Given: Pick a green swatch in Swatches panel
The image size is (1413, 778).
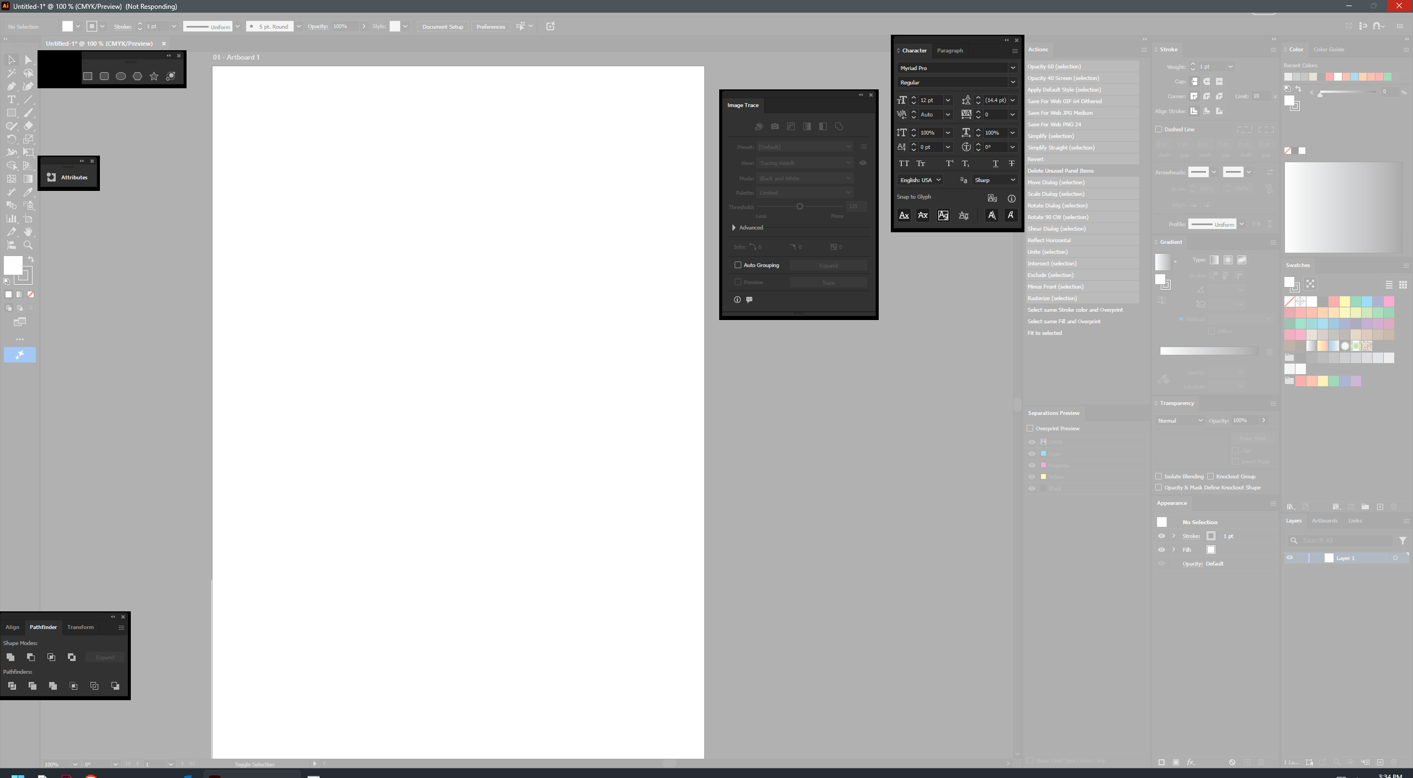Looking at the screenshot, I should coord(1355,301).
